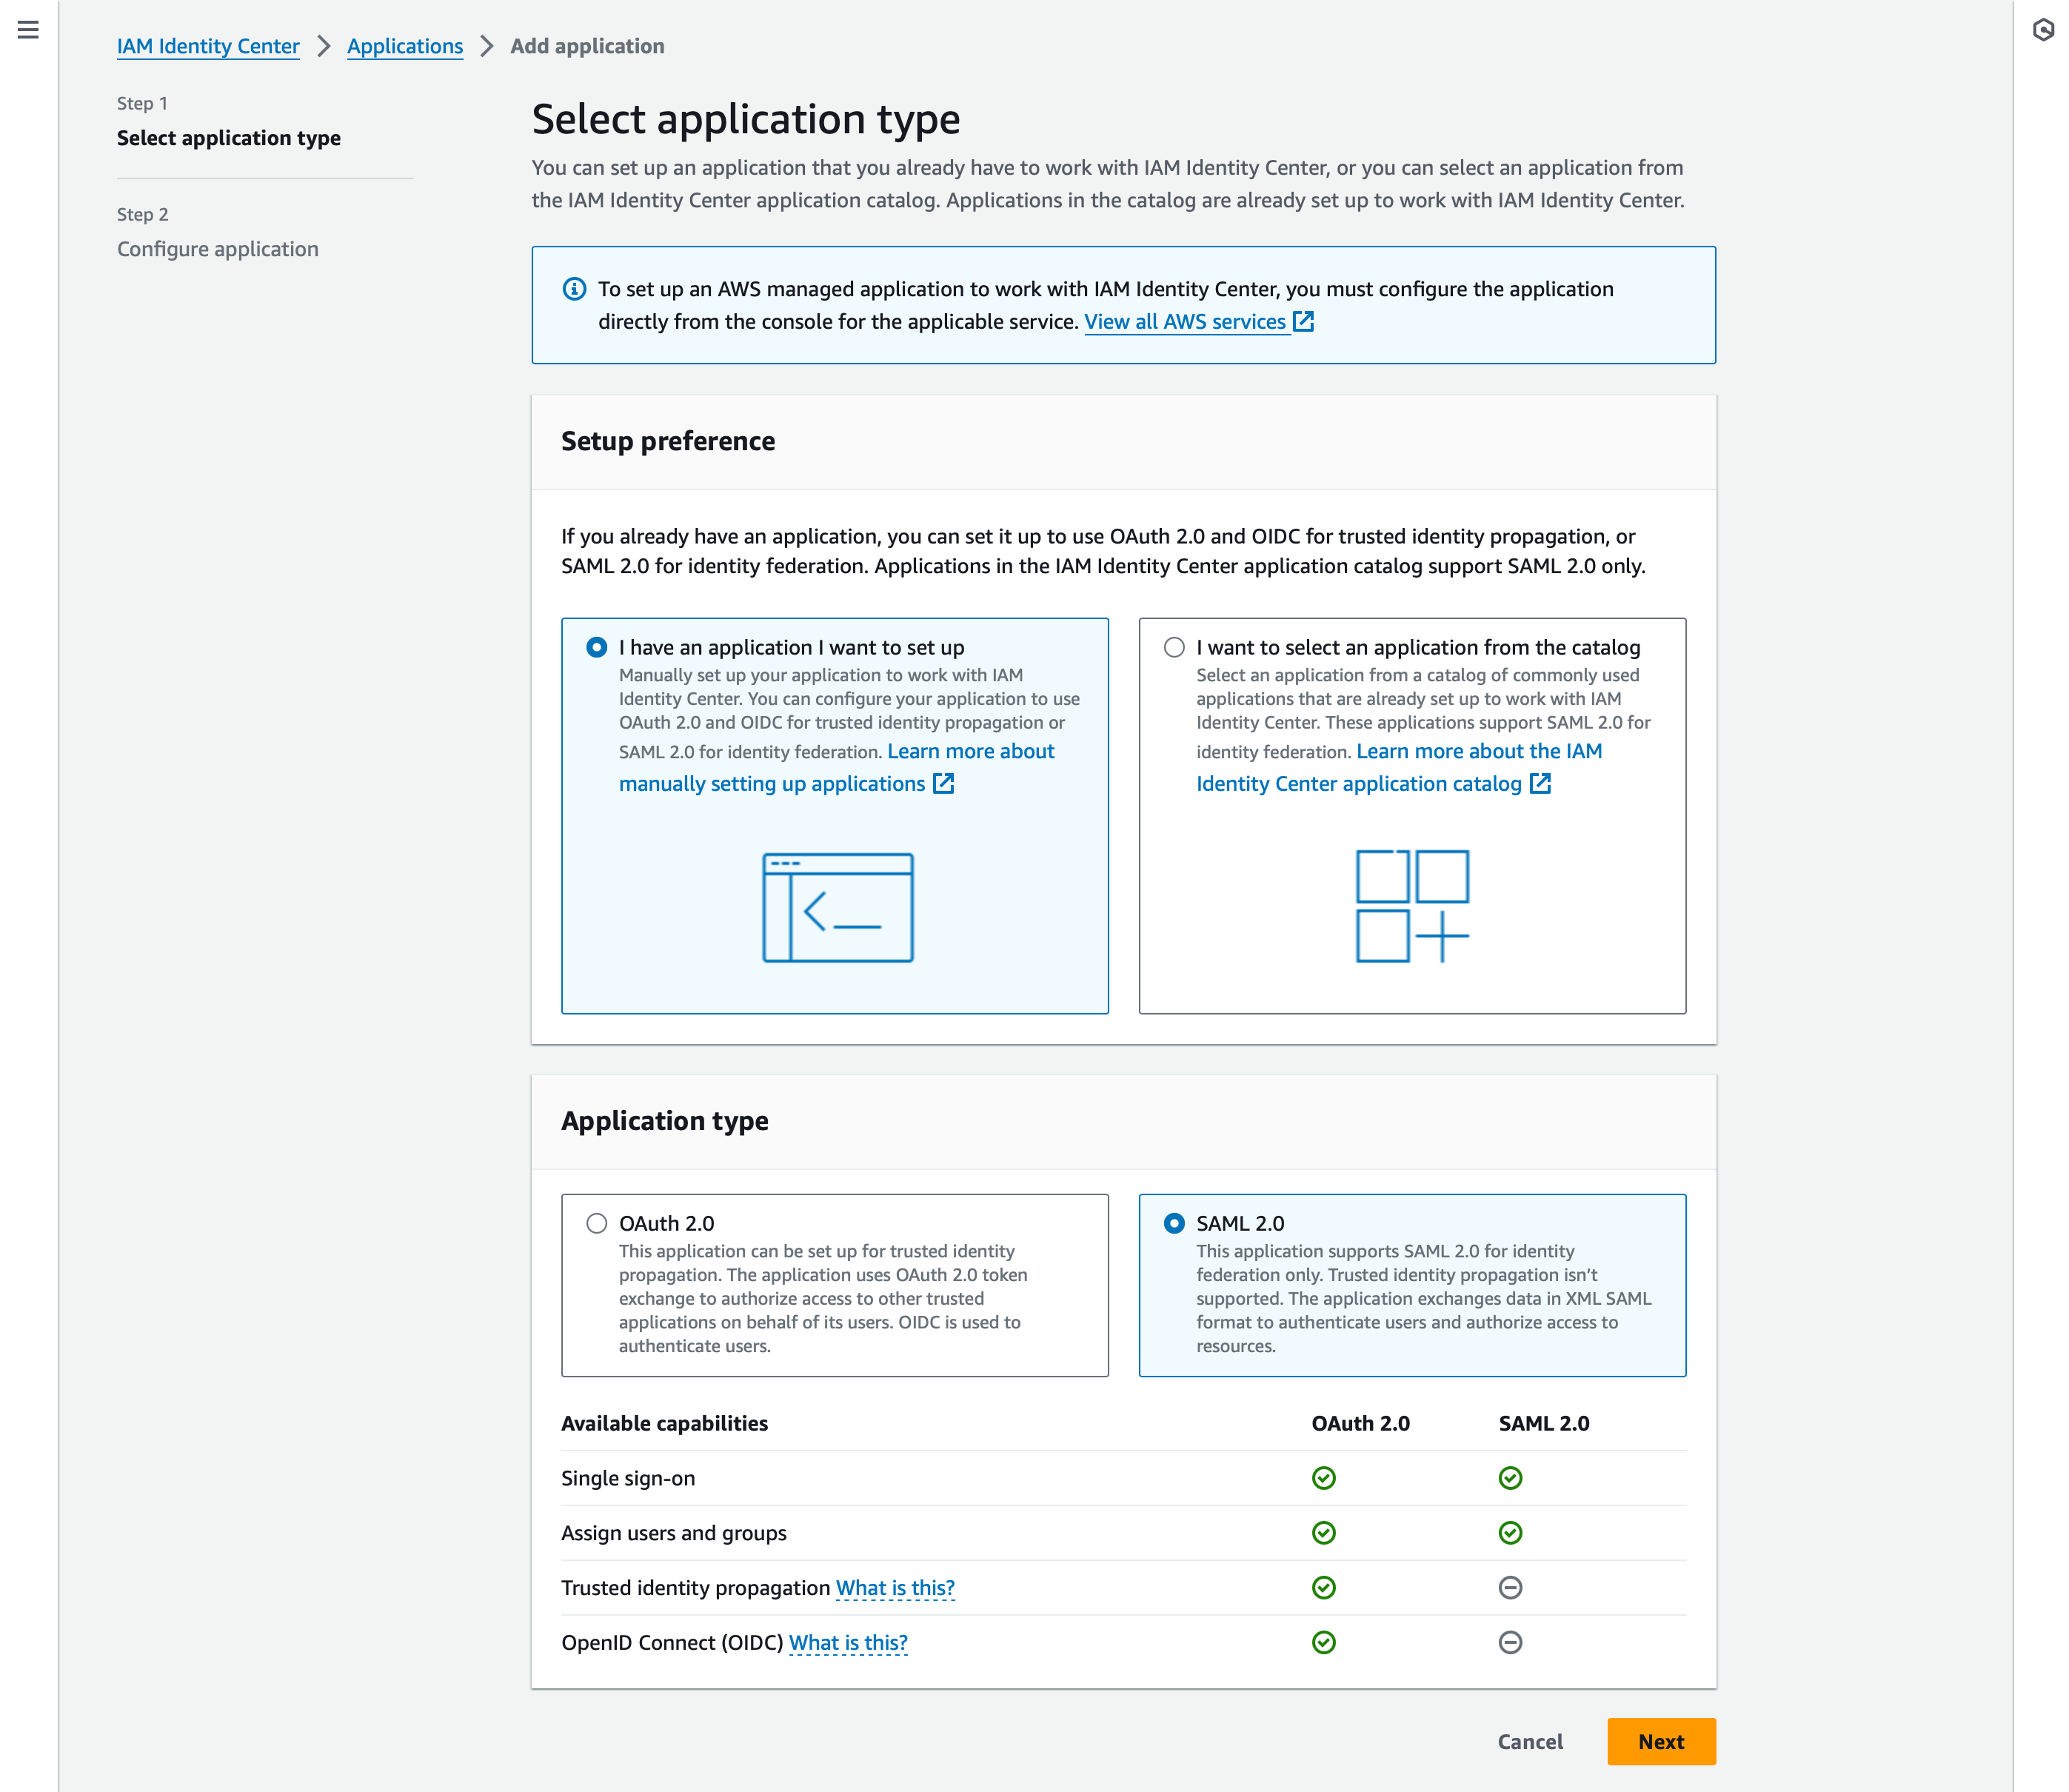Click the 'Assign users and groups' row label
Viewport: 2069px width, 1792px height.
click(674, 1533)
